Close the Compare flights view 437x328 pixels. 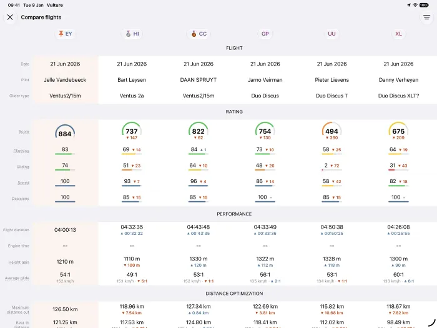pyautogui.click(x=10, y=17)
